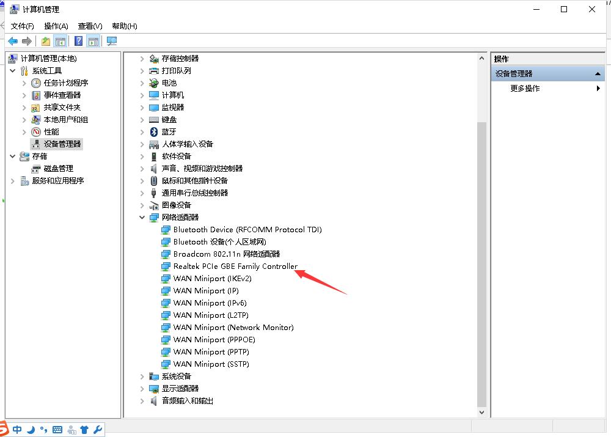
Task: Click the Sogou moon icon in IME bar
Action: [x=31, y=430]
